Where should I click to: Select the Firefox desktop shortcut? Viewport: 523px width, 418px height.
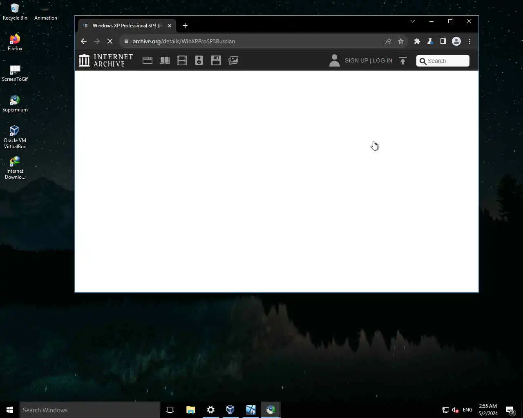[x=15, y=42]
